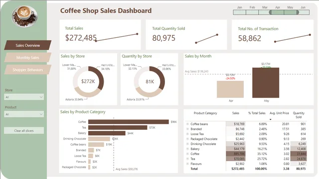
Task: Expand the Branded category row
Action: coord(187,129)
